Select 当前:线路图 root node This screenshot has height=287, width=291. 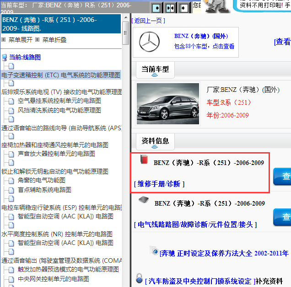pos(25,57)
